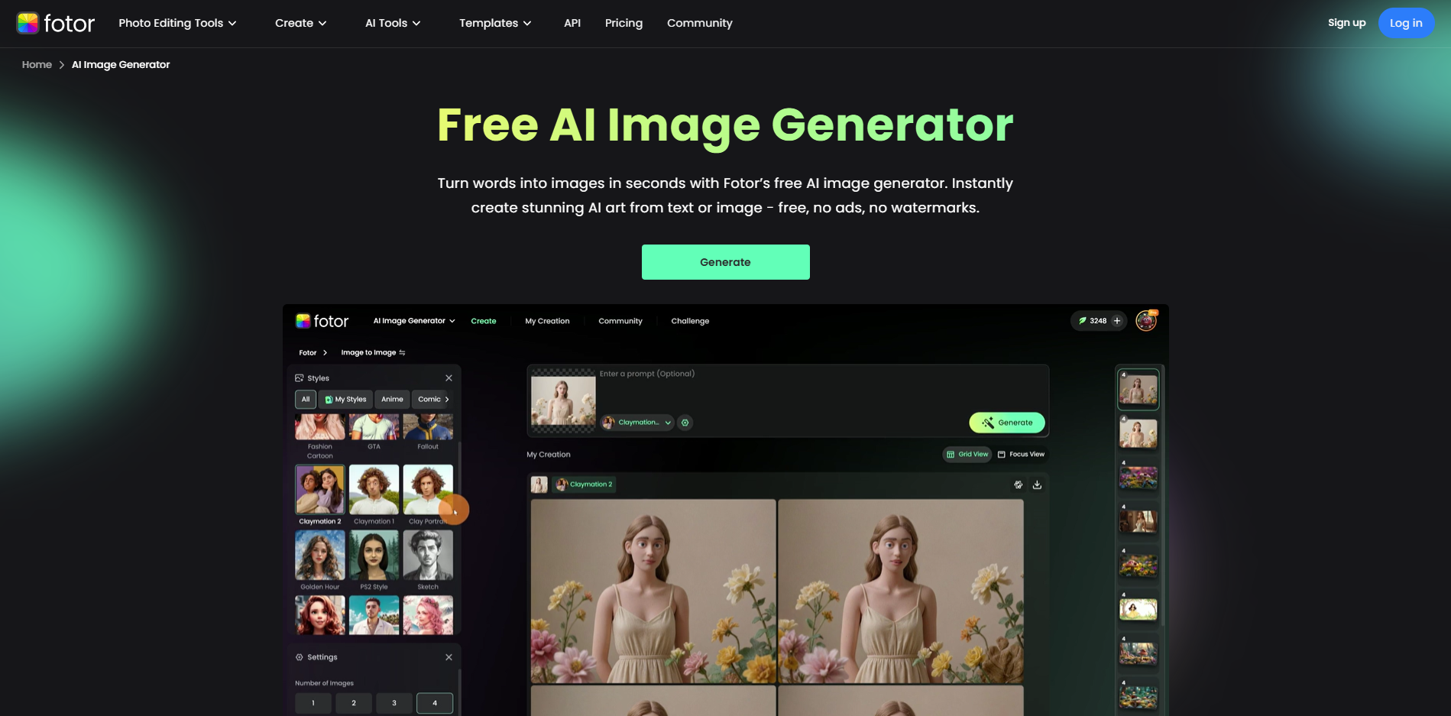Click the blue Log in button
Viewport: 1451px width, 716px height.
1406,23
